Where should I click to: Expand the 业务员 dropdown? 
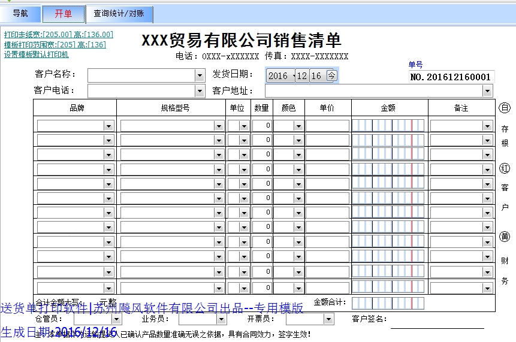tap(222, 319)
